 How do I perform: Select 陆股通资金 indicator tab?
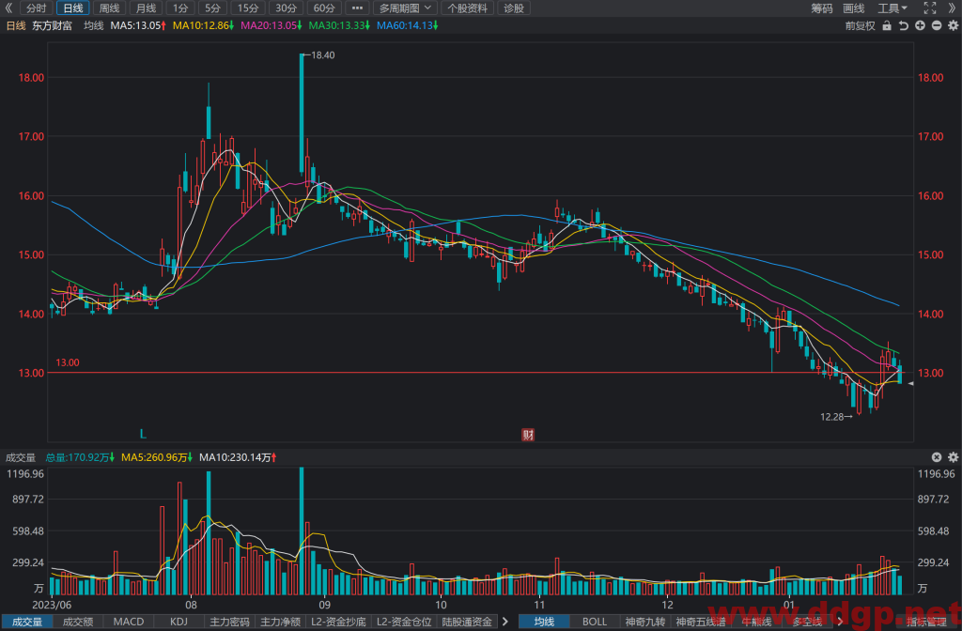coord(467,622)
